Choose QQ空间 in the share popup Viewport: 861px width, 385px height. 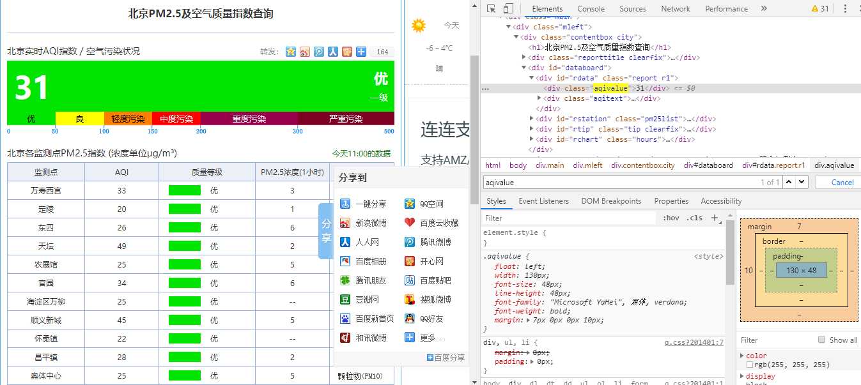coord(424,204)
